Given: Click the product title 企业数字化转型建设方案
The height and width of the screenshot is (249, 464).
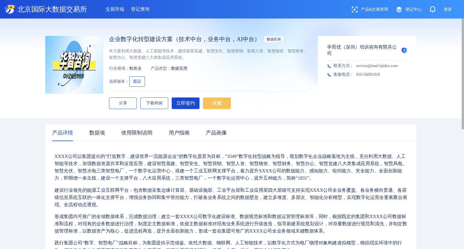Looking at the screenshot, I should coord(184,39).
